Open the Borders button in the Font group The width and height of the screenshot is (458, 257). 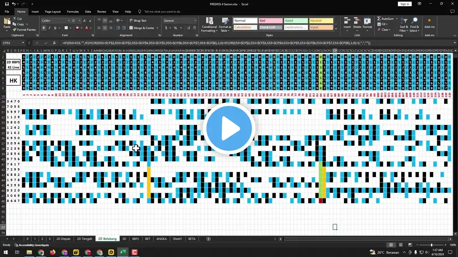click(x=66, y=28)
